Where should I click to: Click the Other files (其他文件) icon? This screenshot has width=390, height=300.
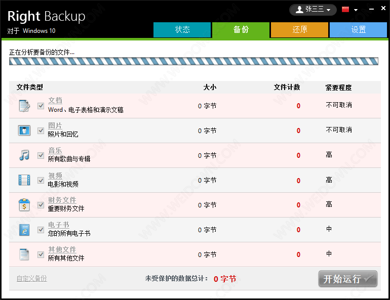tap(24, 254)
